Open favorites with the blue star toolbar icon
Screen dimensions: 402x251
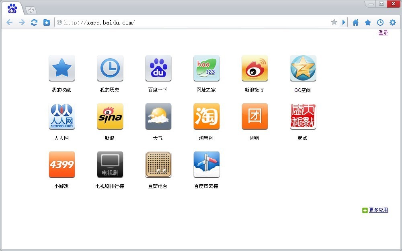coord(368,22)
